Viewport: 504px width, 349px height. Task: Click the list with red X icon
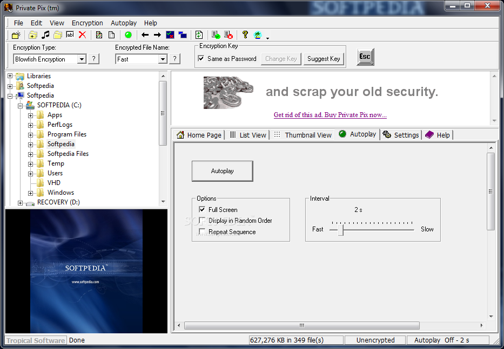229,35
